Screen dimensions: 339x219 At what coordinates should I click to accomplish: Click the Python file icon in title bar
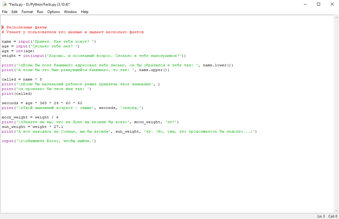[4, 4]
